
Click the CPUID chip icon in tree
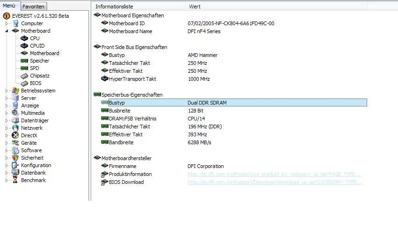[x=24, y=46]
